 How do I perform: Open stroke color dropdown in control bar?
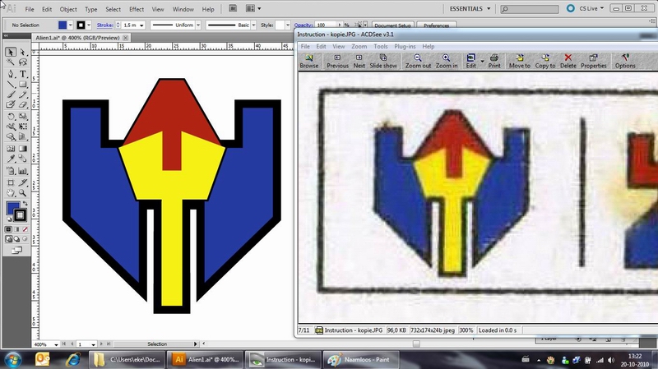[x=89, y=25]
